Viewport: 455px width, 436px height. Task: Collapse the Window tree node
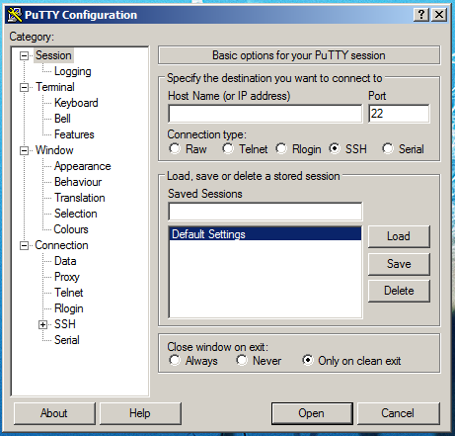coord(24,150)
